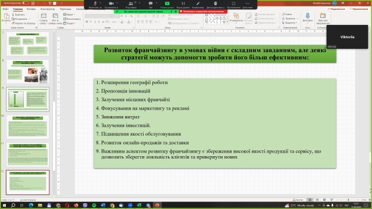This screenshot has height=209, width=372.
Task: Click the Undo arrow in title bar
Action: [x=38, y=3]
